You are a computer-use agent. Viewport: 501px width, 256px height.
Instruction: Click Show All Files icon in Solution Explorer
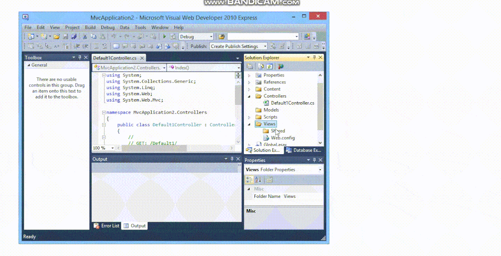click(x=261, y=66)
